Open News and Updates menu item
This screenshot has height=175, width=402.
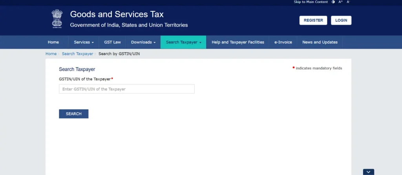pos(320,42)
